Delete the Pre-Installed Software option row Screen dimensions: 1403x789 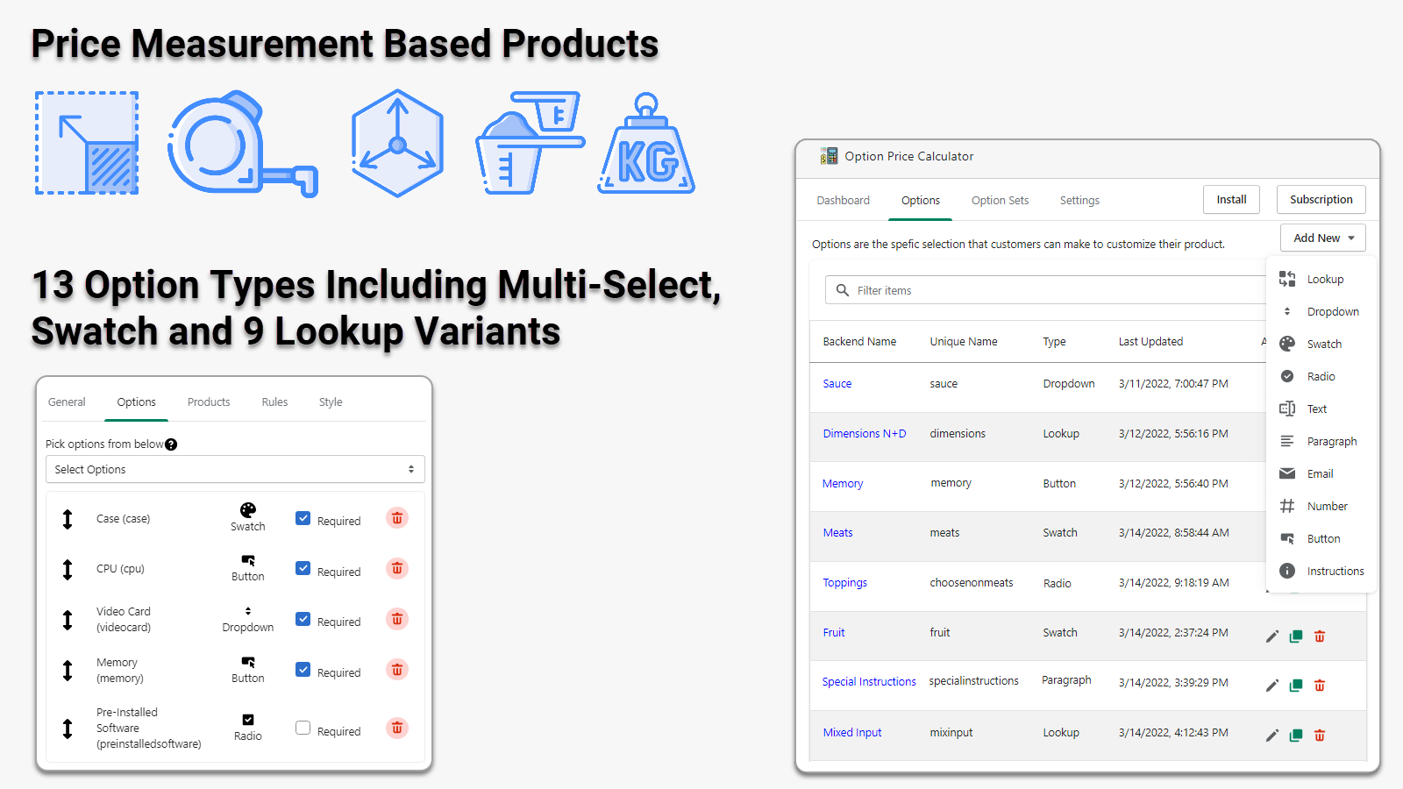[397, 728]
